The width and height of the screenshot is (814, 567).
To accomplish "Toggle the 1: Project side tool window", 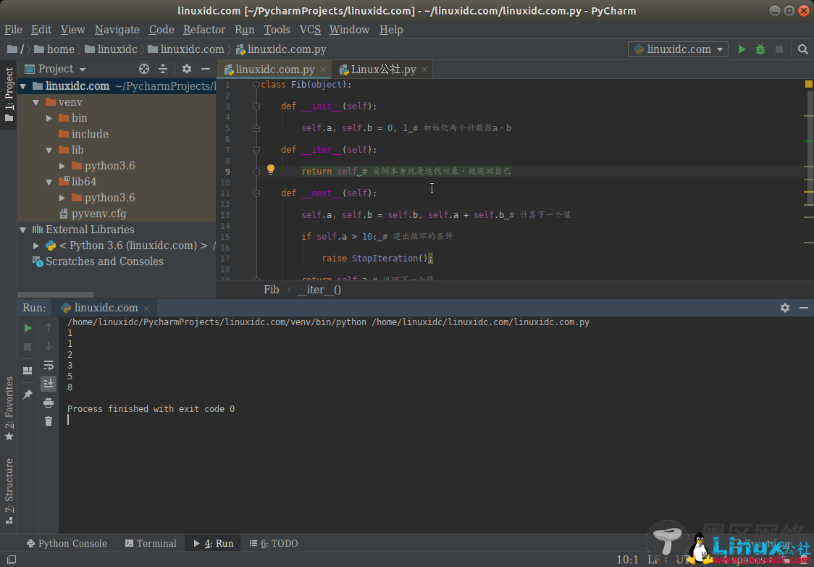I will point(9,94).
